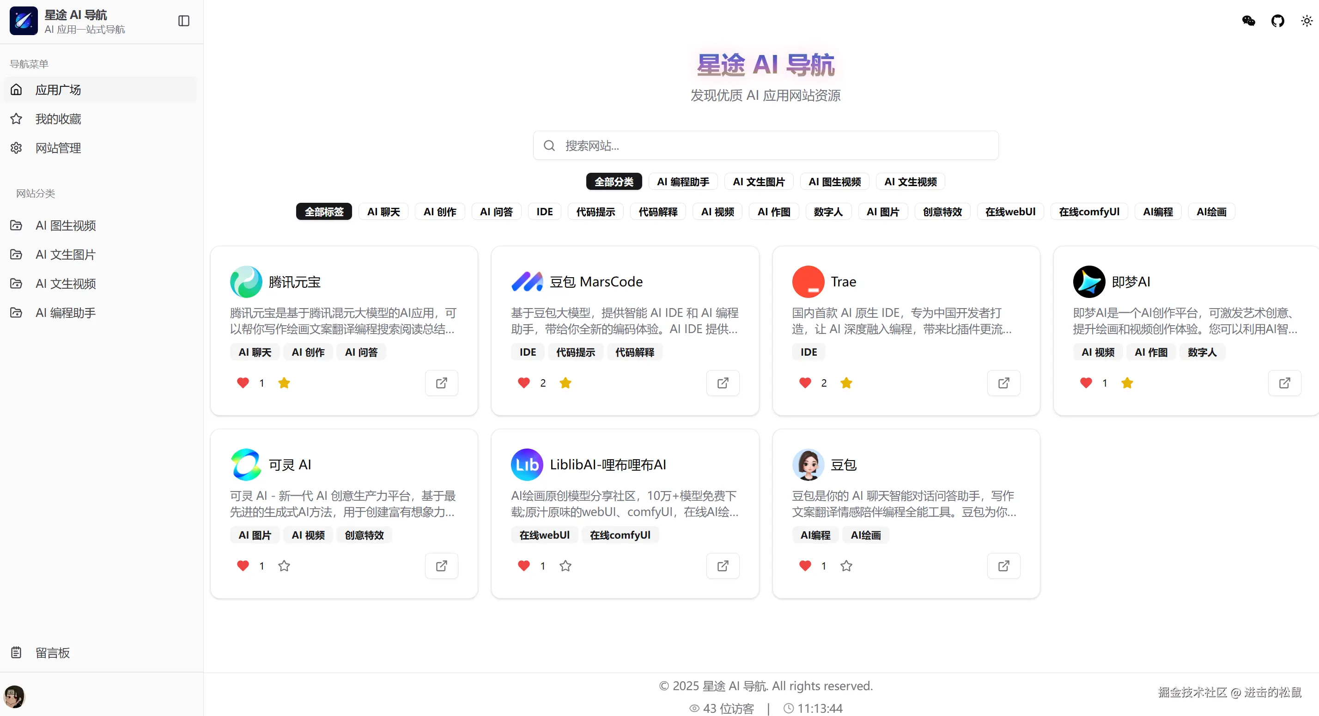The image size is (1319, 716).
Task: Like the 豆包 MarsCode card heart
Action: pyautogui.click(x=523, y=383)
